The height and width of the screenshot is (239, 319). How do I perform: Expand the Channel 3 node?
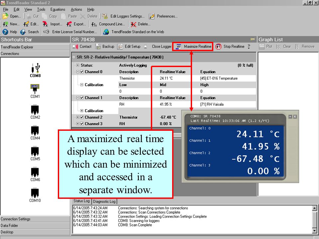[78, 124]
